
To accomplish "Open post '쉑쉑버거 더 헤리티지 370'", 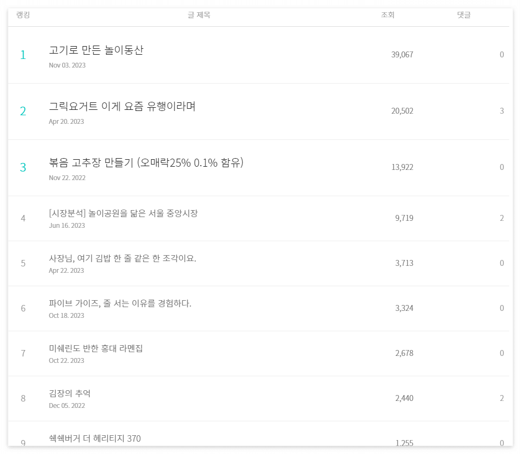I will (95, 438).
